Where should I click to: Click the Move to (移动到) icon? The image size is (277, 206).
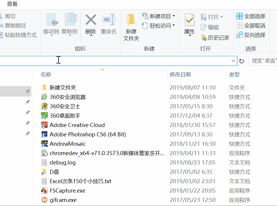point(52,20)
